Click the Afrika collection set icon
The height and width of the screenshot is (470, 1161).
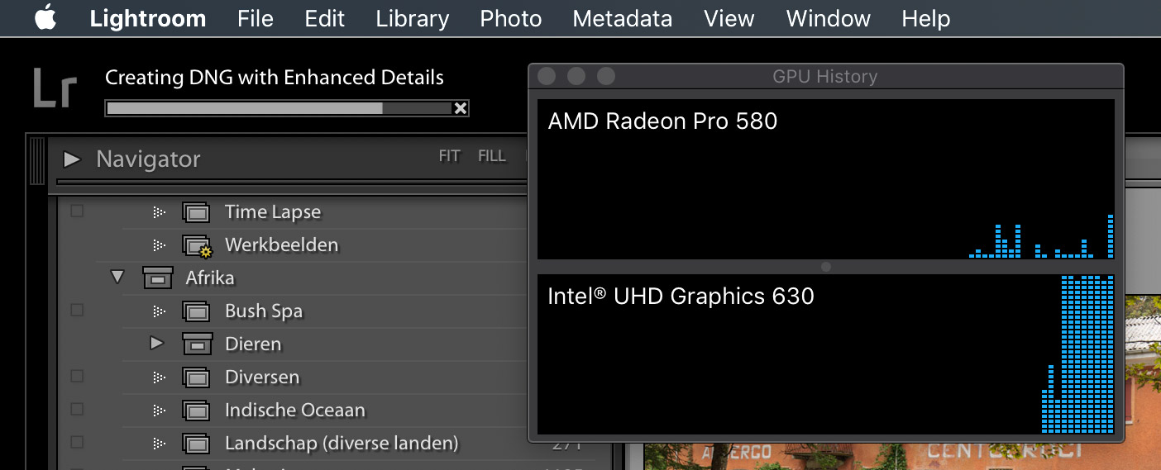pos(157,278)
